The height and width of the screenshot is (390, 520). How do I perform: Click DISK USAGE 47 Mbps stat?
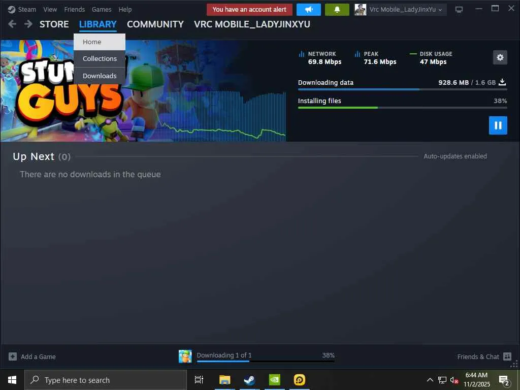pyautogui.click(x=431, y=58)
